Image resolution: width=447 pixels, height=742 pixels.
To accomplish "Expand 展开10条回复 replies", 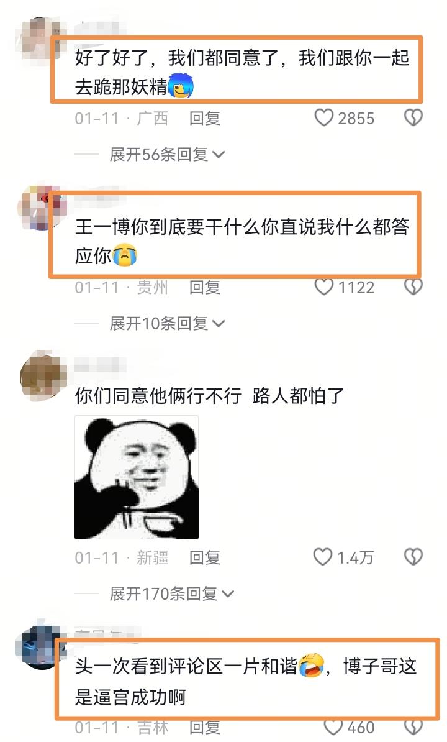I will 167,324.
